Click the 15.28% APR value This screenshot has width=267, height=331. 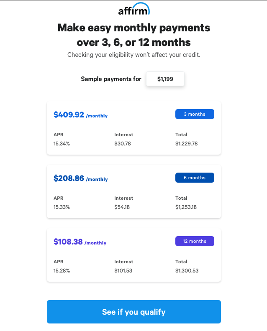(x=62, y=271)
